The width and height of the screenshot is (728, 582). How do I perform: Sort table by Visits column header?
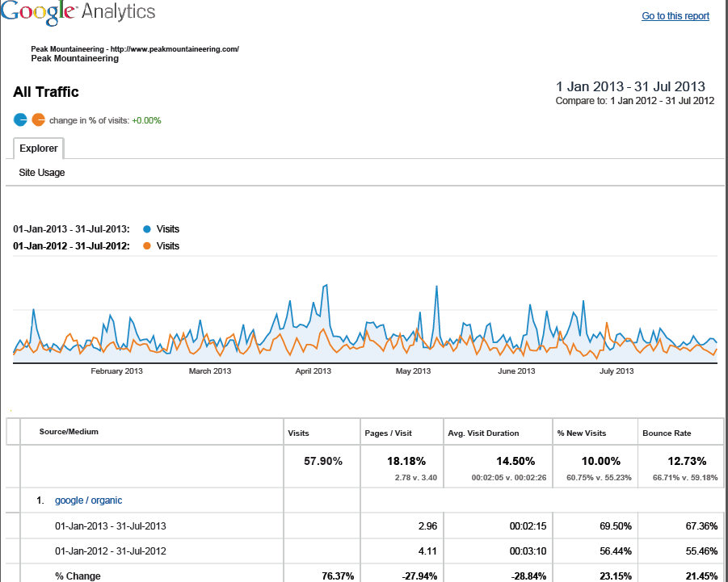tap(298, 433)
